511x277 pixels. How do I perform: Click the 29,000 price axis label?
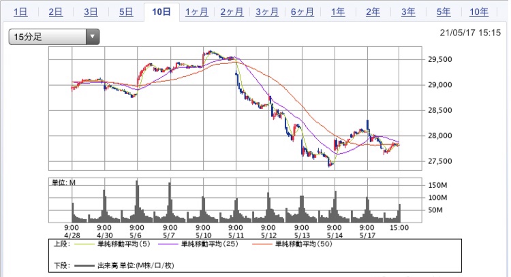click(x=440, y=85)
